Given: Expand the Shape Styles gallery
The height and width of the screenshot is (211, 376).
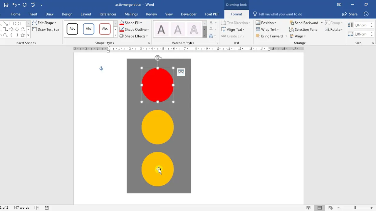Looking at the screenshot, I should 115,35.
